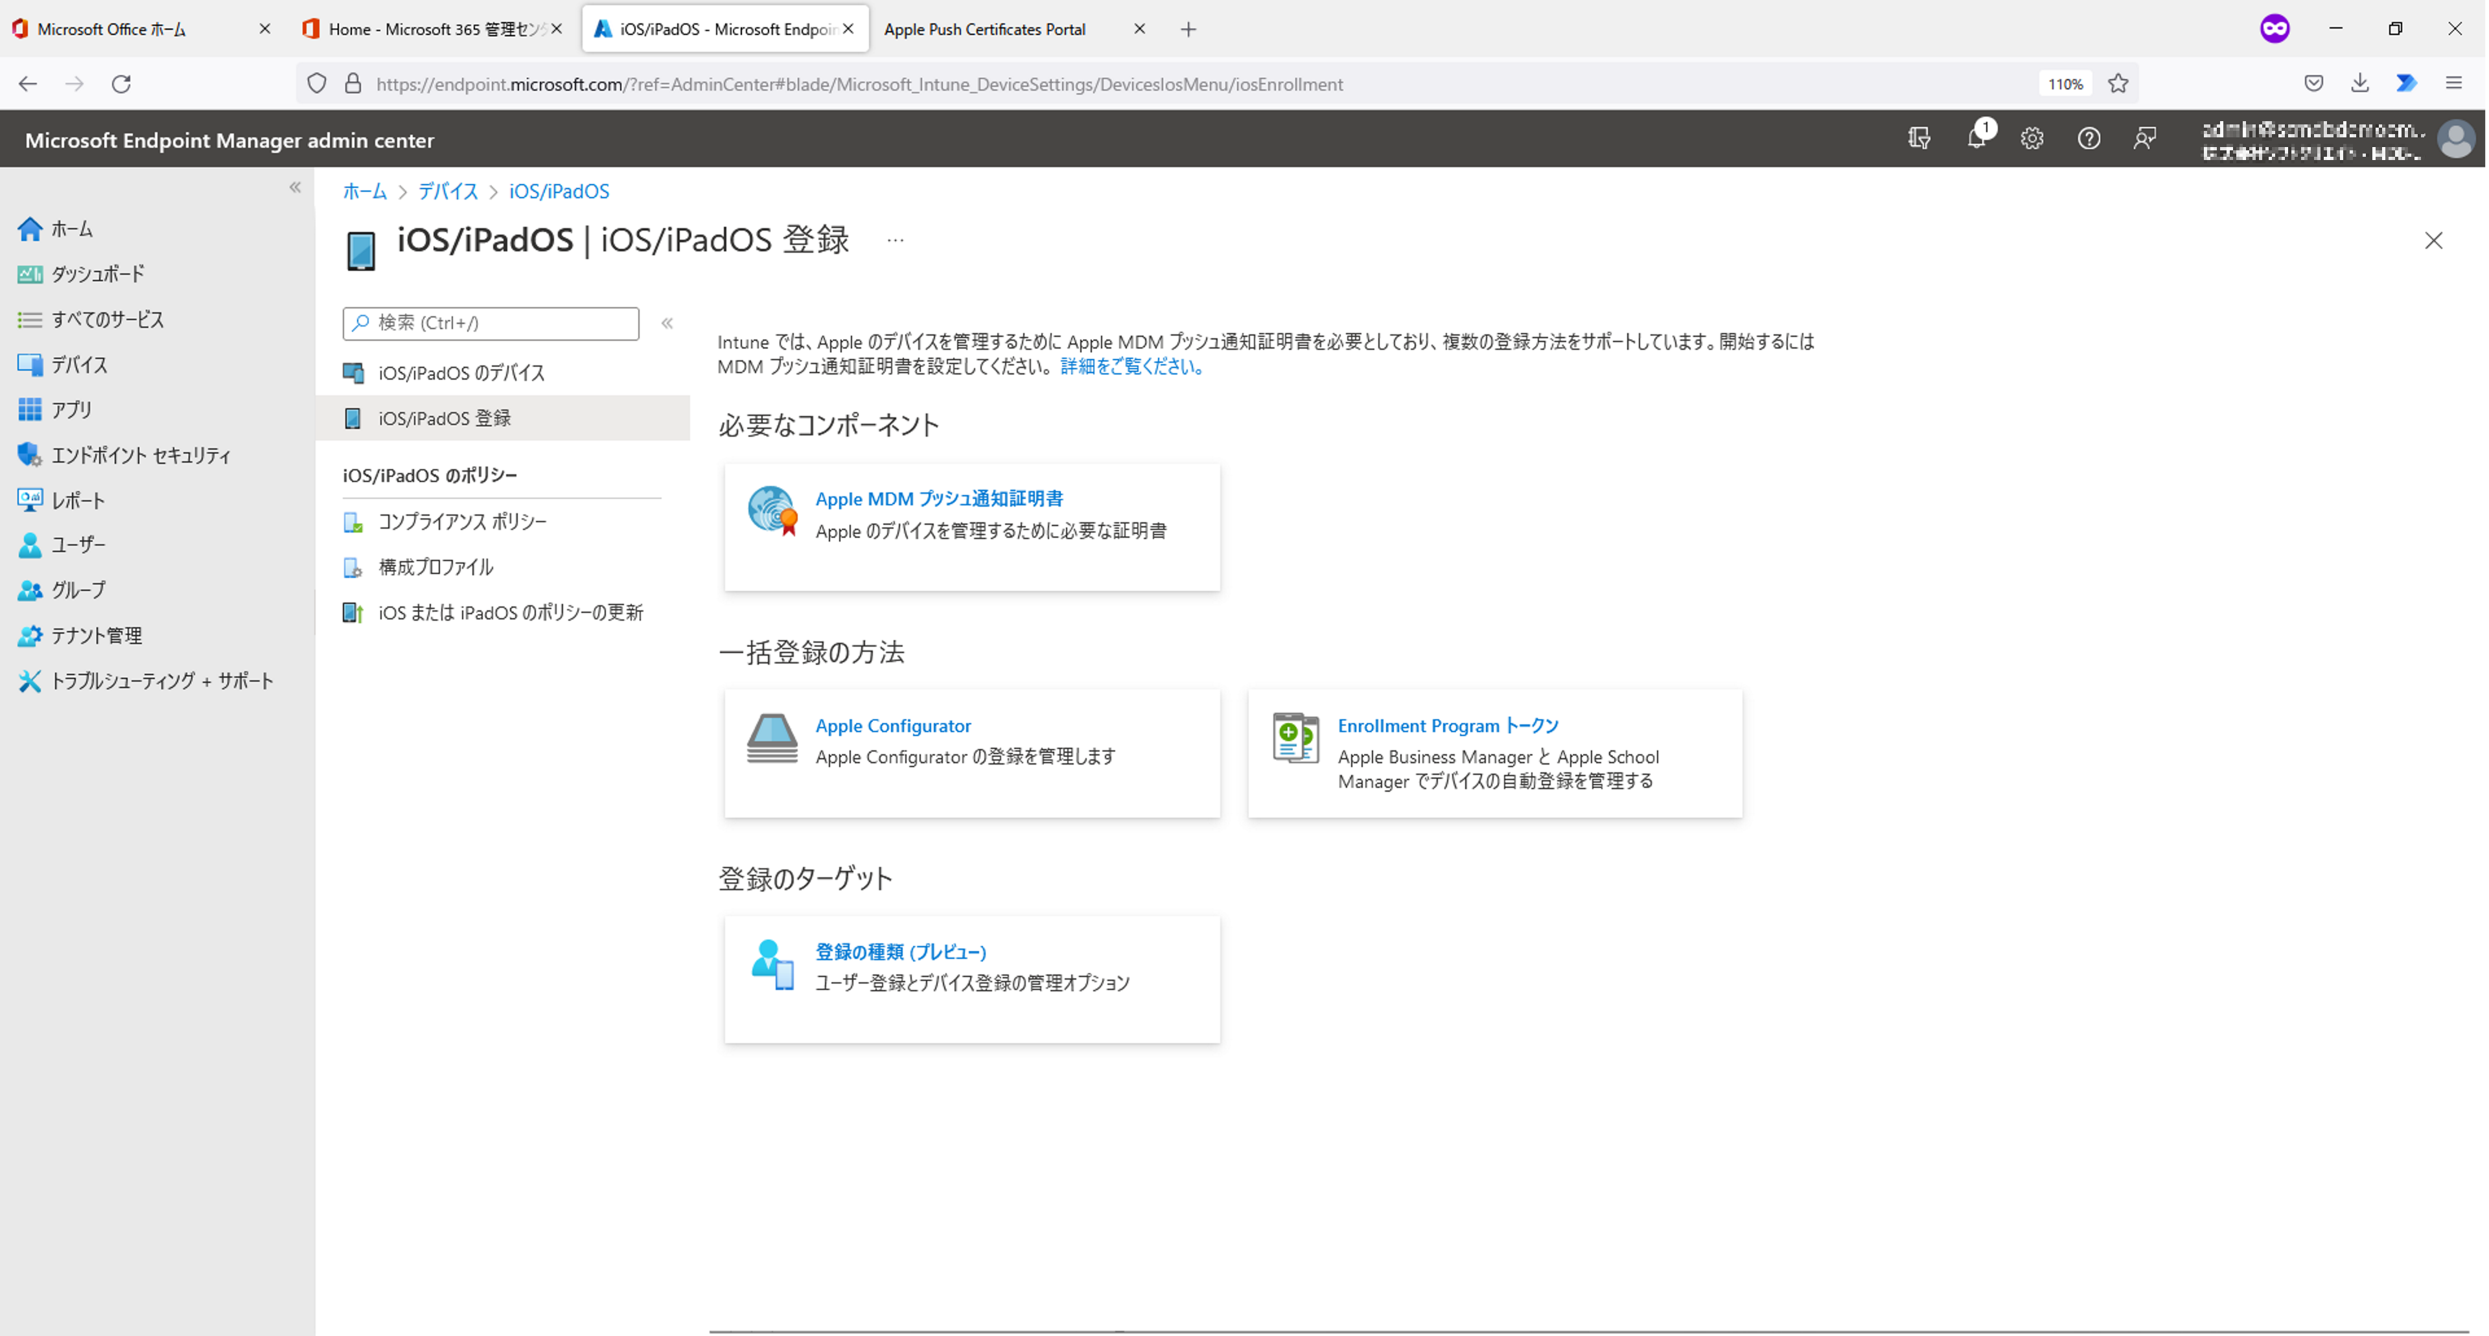Open the browser hamburger menu
This screenshot has width=2489, height=1336.
click(x=2453, y=83)
